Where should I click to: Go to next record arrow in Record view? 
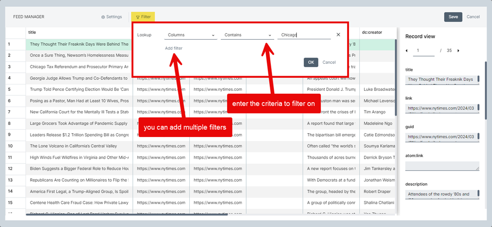(x=459, y=51)
